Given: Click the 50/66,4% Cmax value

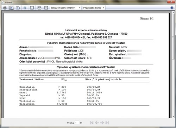Looking at the screenshot, I should [x=93, y=101].
